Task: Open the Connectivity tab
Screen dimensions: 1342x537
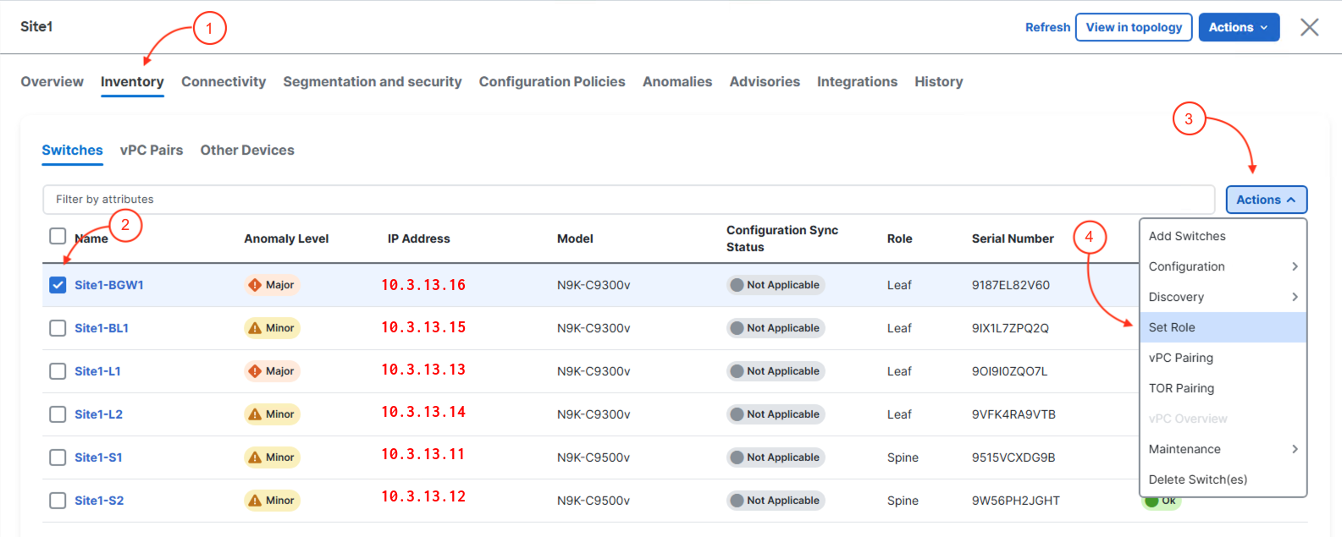Action: (x=224, y=81)
